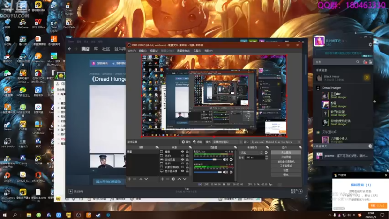Screen dimensions: 389x219
Task: Go back in Steam window
Action: pos(70,49)
